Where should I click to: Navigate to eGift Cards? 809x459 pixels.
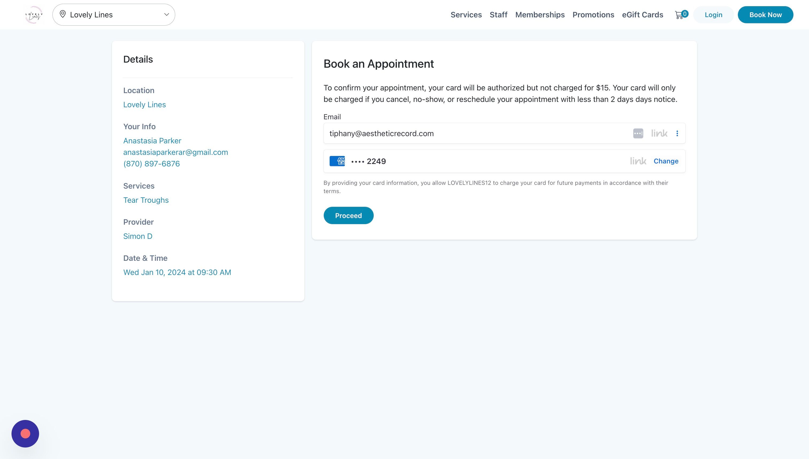tap(643, 15)
